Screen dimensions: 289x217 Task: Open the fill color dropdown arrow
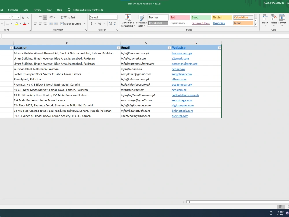(20, 24)
